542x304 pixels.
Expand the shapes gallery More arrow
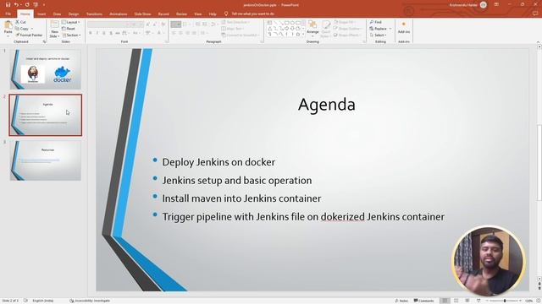(303, 35)
